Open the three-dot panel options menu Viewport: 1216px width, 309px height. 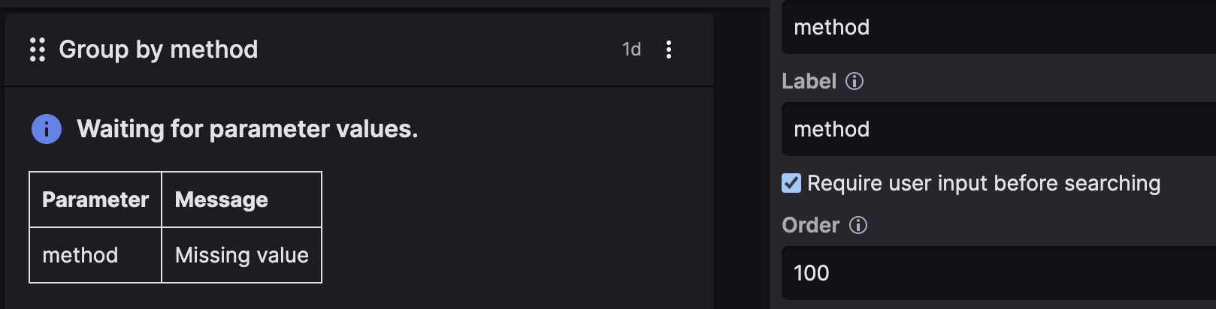coord(668,49)
